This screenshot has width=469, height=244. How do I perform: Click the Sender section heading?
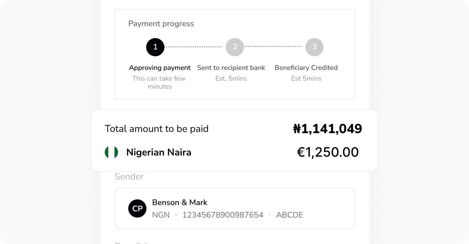129,176
